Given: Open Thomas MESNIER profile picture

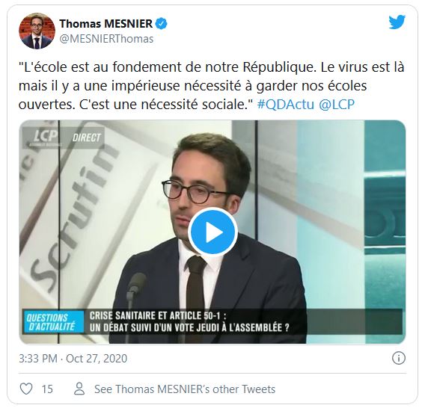Looking at the screenshot, I should pos(37,31).
